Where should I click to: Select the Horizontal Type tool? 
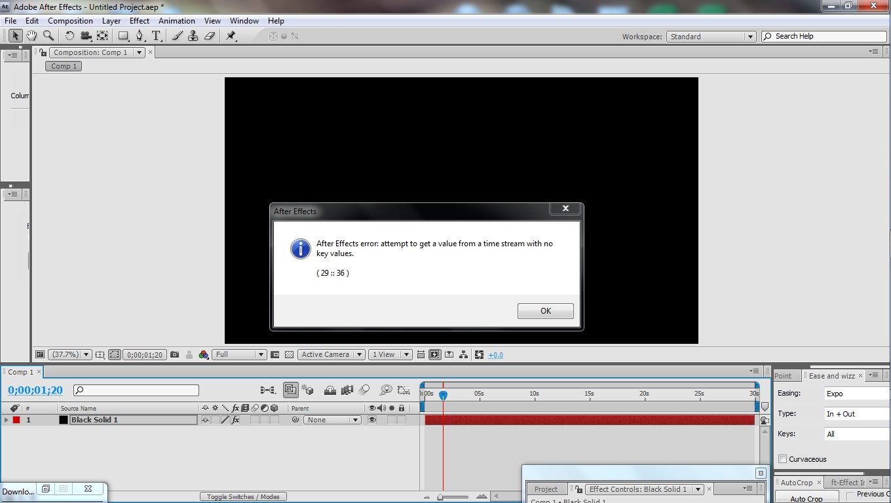point(157,36)
